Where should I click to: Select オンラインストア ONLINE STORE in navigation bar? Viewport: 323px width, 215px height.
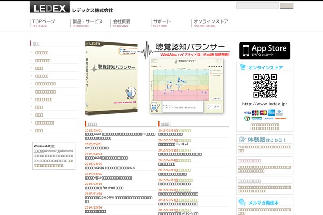(x=210, y=23)
